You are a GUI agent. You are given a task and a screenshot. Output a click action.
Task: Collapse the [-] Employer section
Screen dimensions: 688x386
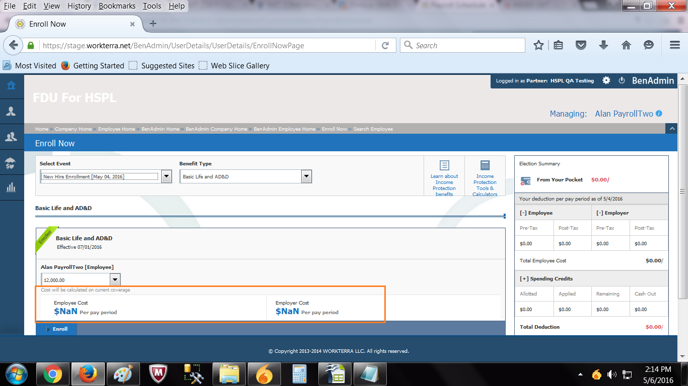pyautogui.click(x=612, y=213)
